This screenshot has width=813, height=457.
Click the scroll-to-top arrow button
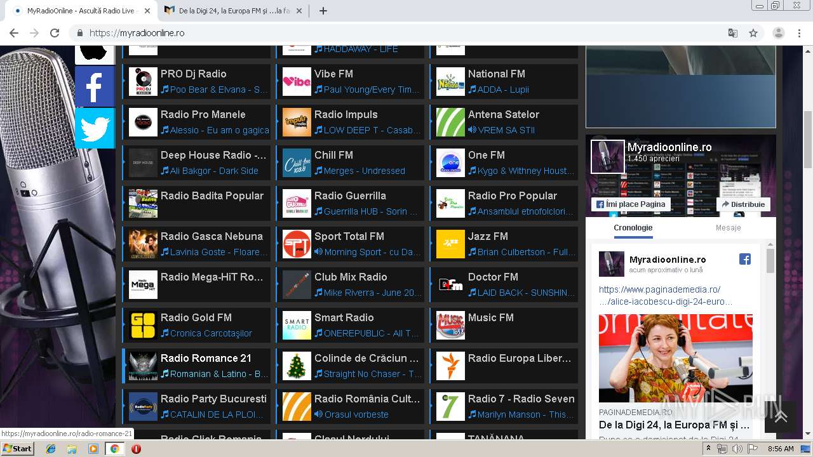coord(781,416)
